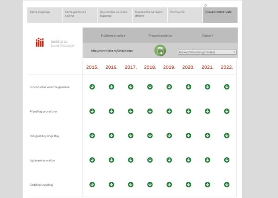
Task: Switch to Karta županija tab
Action: tap(44, 15)
